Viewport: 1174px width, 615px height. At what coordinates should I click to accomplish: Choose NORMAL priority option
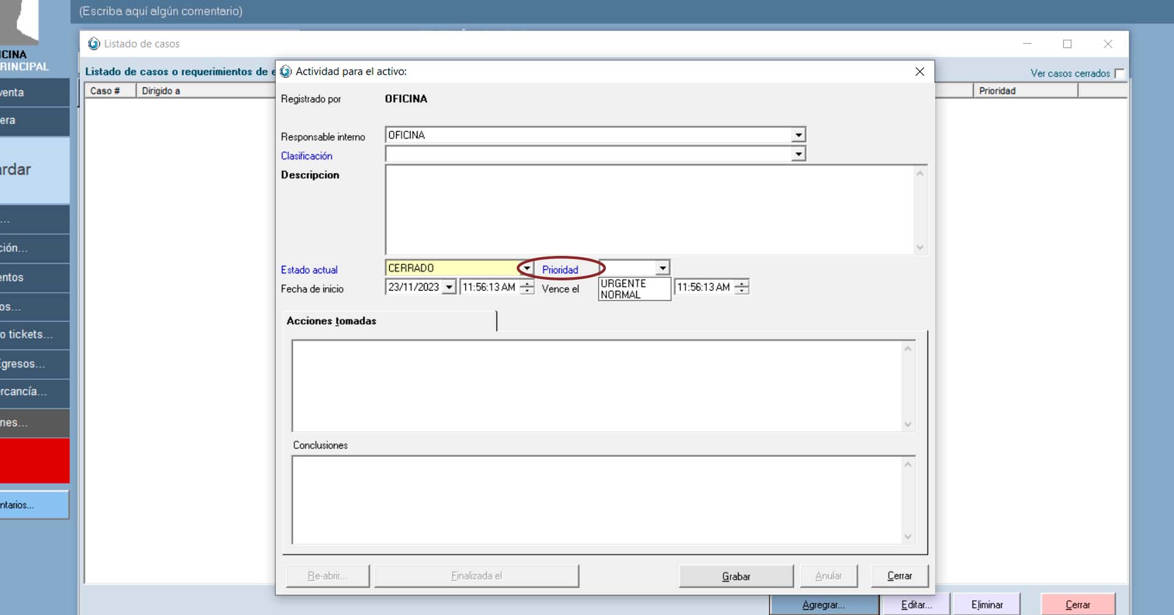pyautogui.click(x=621, y=294)
